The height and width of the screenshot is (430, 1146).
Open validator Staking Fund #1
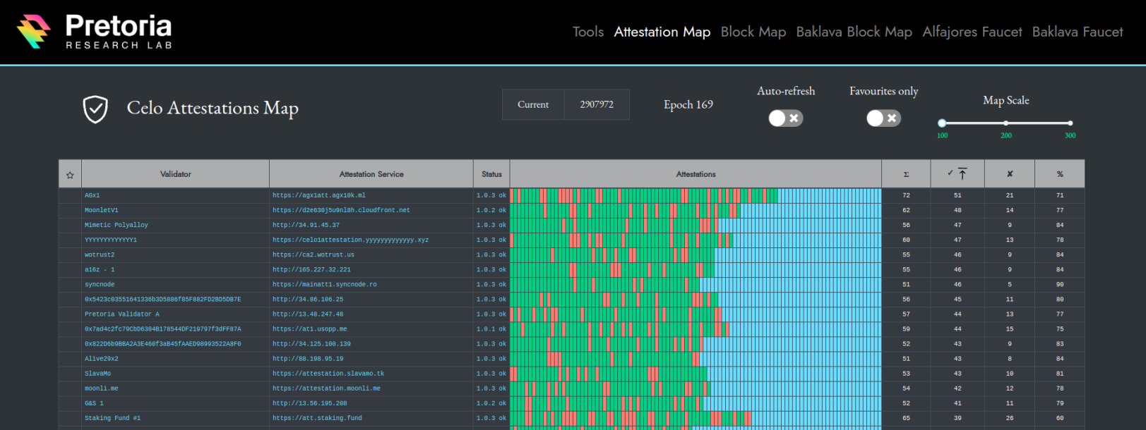coord(113,418)
